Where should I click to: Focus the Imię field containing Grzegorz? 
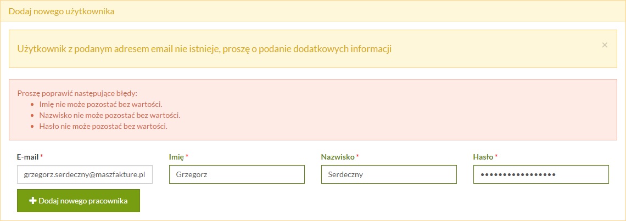click(237, 174)
